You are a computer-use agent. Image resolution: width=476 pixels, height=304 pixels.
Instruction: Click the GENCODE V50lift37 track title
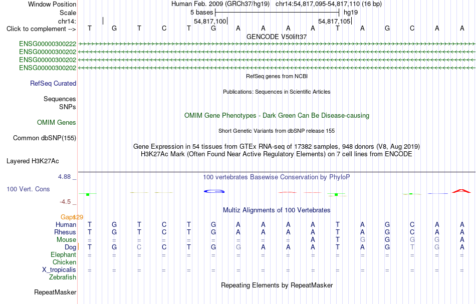coord(277,37)
